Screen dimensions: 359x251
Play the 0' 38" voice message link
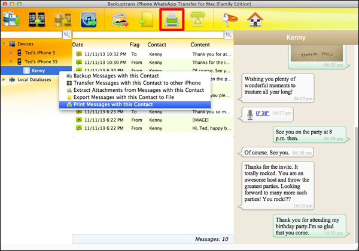pos(263,113)
